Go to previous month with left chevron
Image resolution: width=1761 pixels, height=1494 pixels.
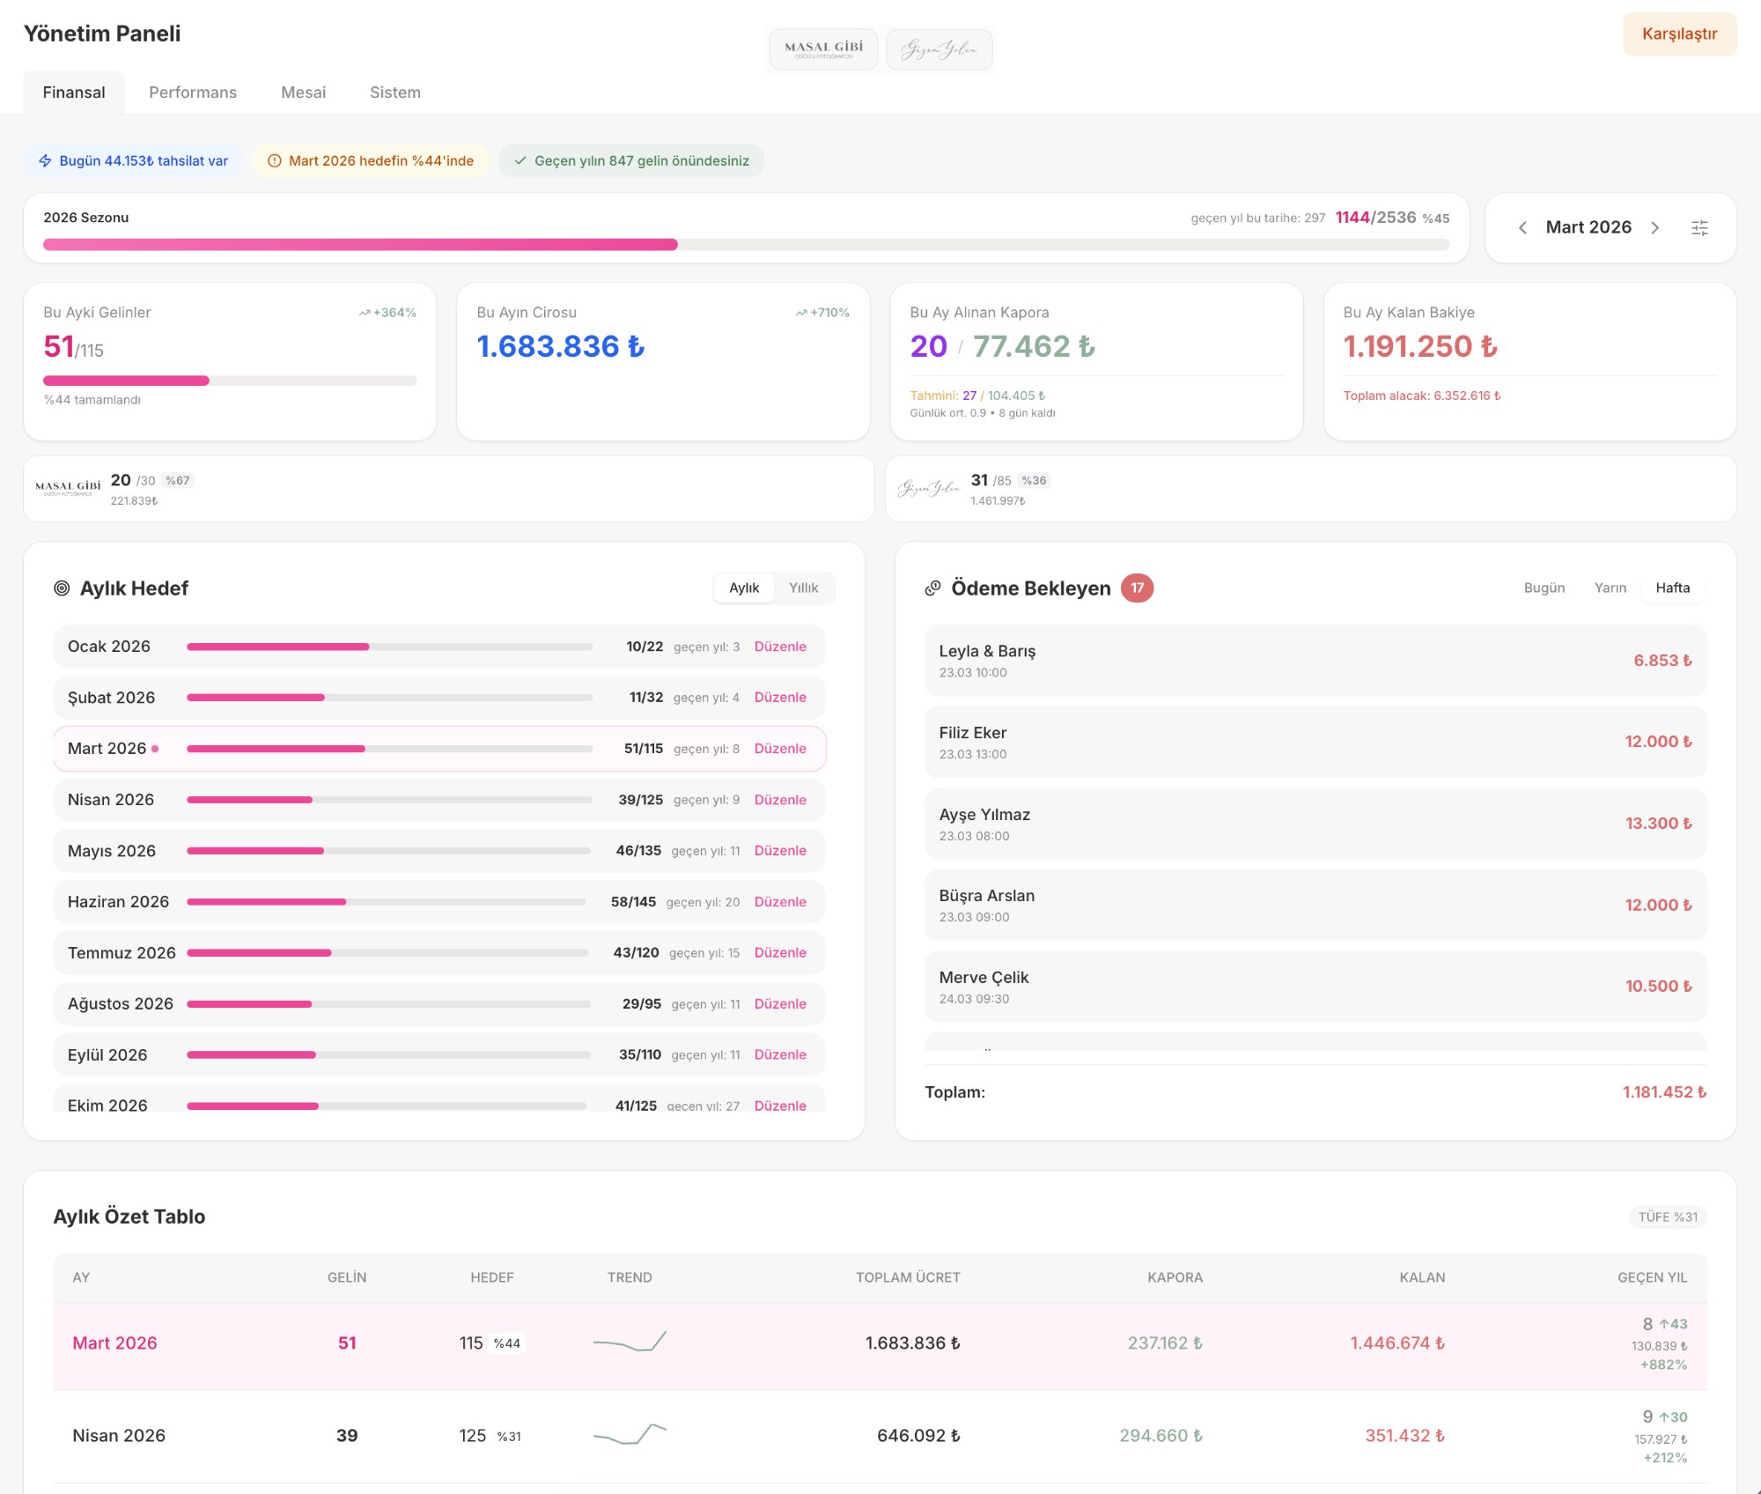pos(1522,228)
